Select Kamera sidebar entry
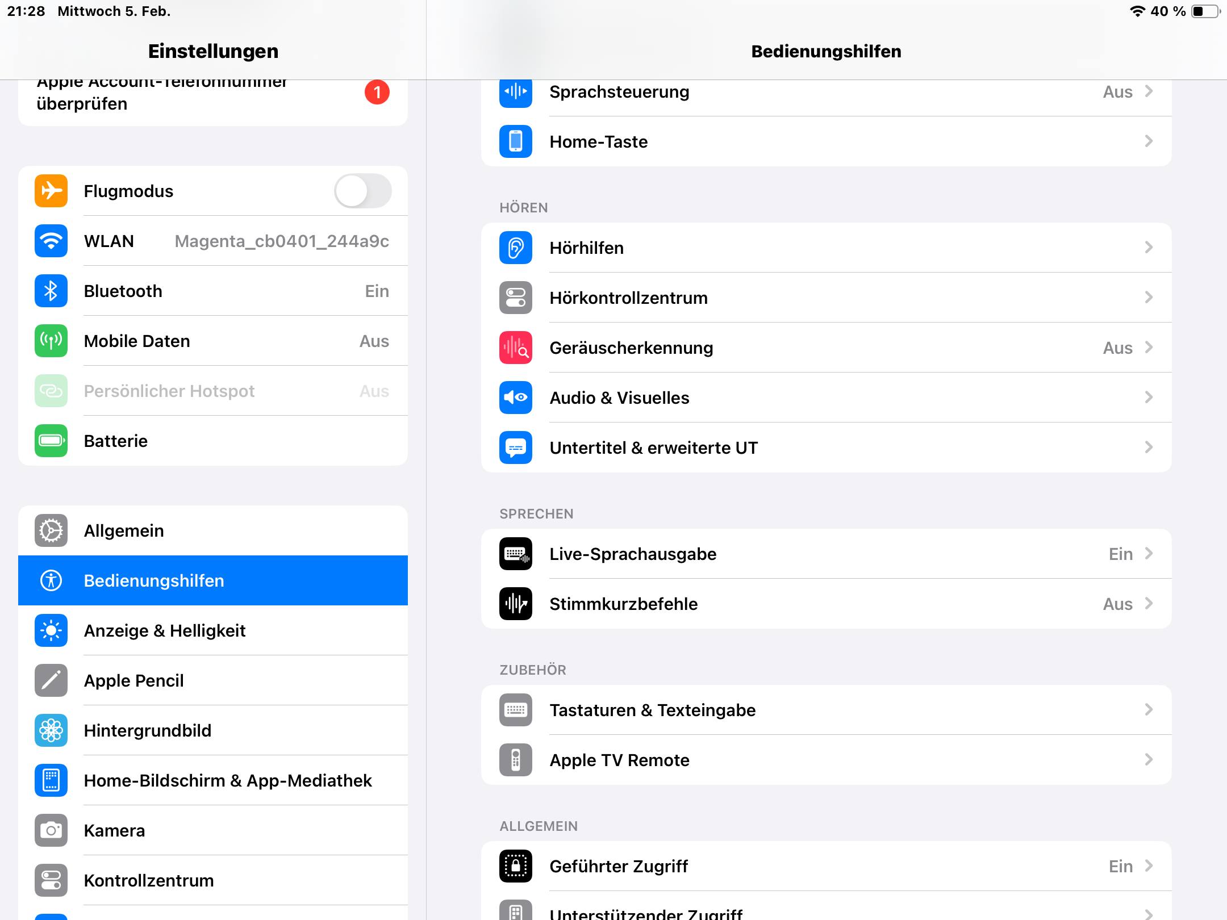 click(x=213, y=830)
